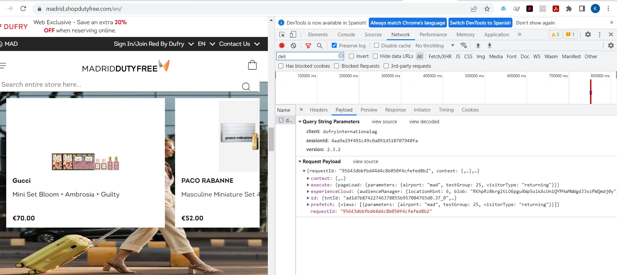Filter by Fetch/XHR type
The height and width of the screenshot is (275, 617).
pyautogui.click(x=440, y=56)
